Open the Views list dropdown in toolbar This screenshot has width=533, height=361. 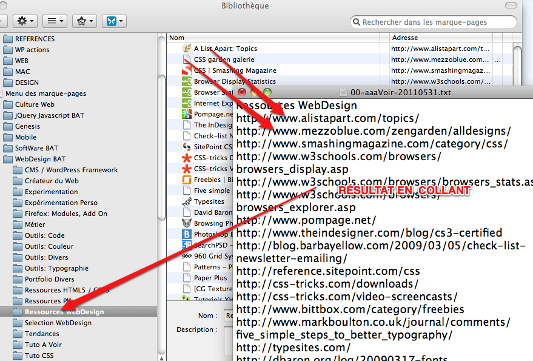pos(56,21)
